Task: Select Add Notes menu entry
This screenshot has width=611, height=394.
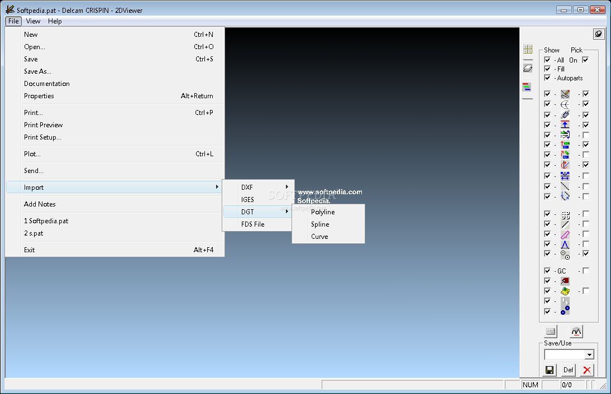Action: pyautogui.click(x=116, y=204)
